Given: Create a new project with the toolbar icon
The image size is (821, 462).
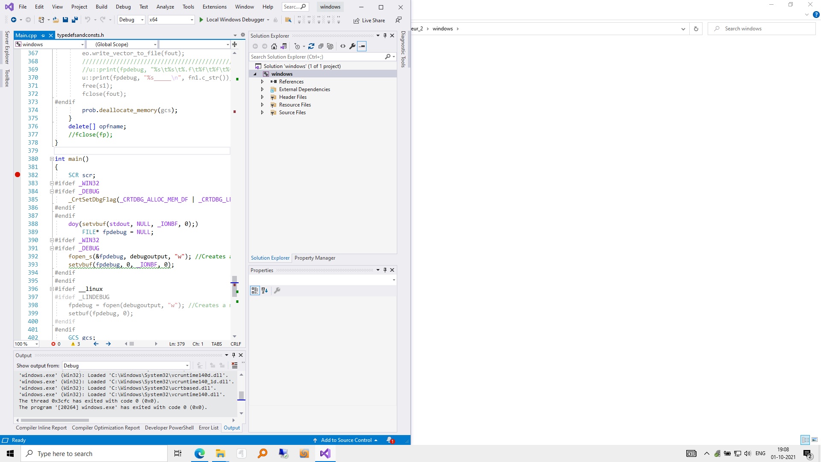Looking at the screenshot, I should tap(41, 20).
